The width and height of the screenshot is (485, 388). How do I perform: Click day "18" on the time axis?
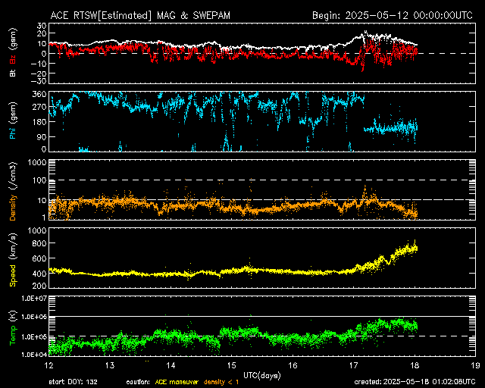pyautogui.click(x=415, y=365)
